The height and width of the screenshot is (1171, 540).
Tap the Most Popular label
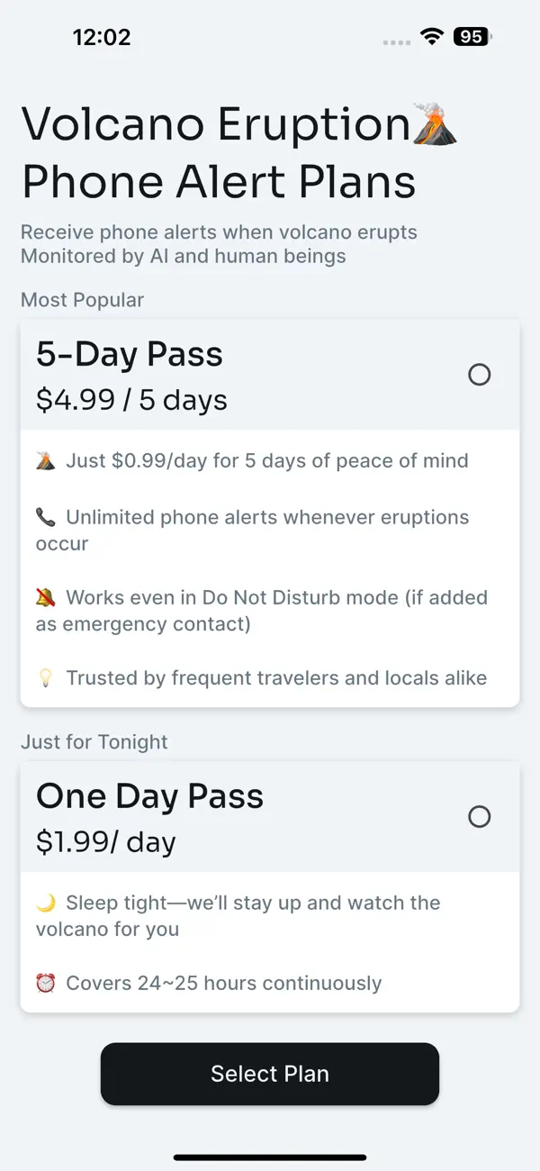82,300
